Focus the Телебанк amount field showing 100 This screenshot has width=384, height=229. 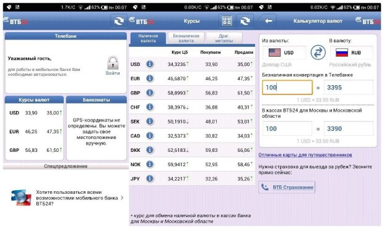[x=287, y=87]
